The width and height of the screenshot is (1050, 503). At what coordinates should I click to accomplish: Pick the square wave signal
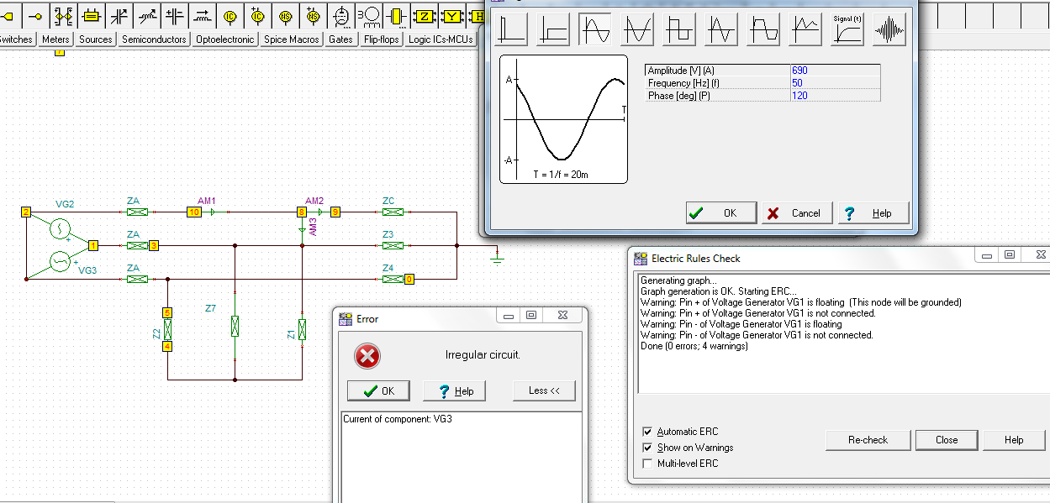(679, 30)
